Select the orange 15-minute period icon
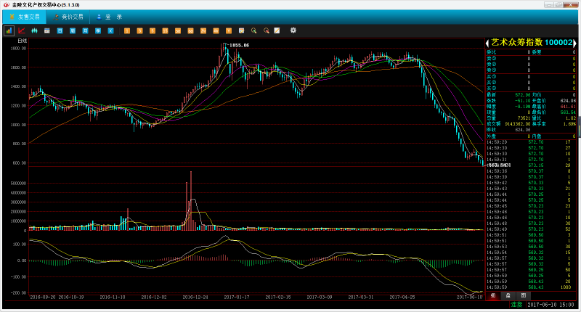581x312 pixels. (166, 30)
